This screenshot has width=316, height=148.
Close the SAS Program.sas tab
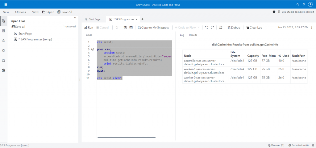click(x=136, y=19)
